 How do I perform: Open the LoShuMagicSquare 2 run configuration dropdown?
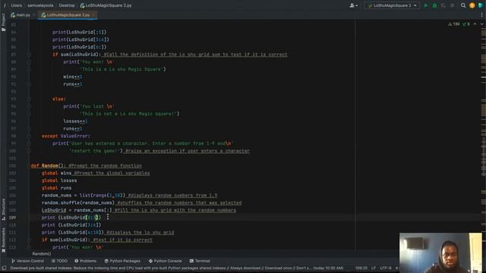coord(392,5)
